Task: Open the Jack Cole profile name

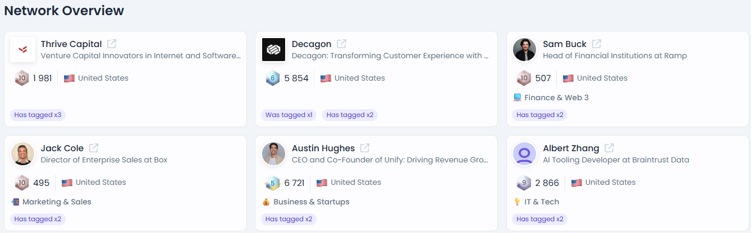Action: click(62, 148)
